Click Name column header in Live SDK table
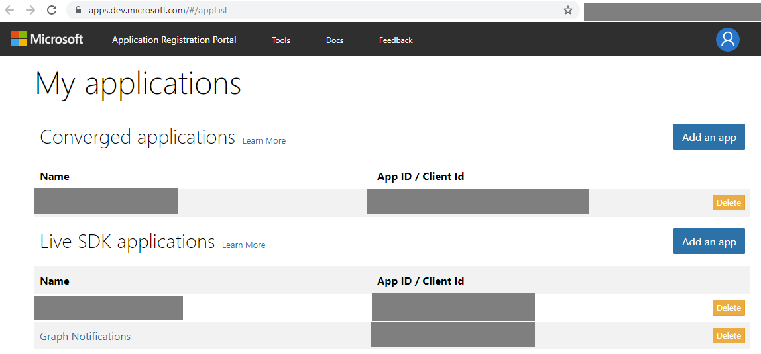Screen dimensions: 761x354 coord(54,281)
